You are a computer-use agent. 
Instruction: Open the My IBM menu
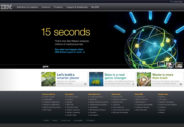95,7
